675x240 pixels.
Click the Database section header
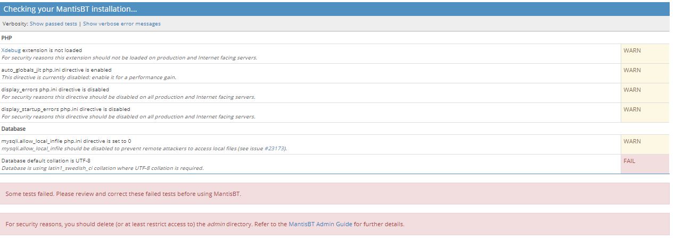coord(13,128)
